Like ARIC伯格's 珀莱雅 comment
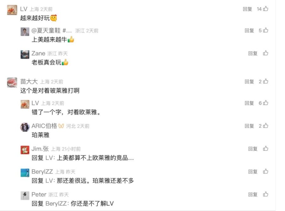285x211 pixels. click(266, 126)
